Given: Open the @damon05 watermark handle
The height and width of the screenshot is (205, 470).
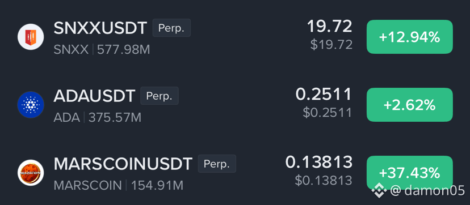Looking at the screenshot, I should pos(428,191).
